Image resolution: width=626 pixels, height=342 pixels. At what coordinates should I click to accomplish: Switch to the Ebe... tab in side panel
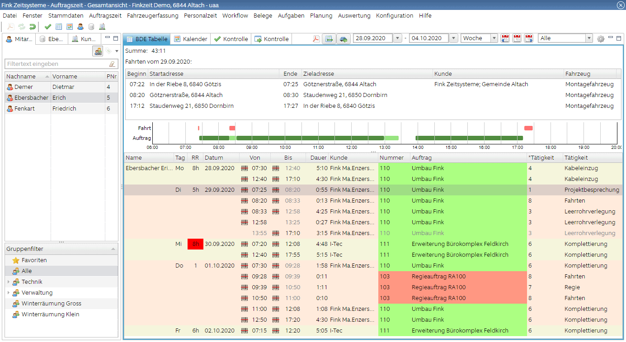click(52, 39)
